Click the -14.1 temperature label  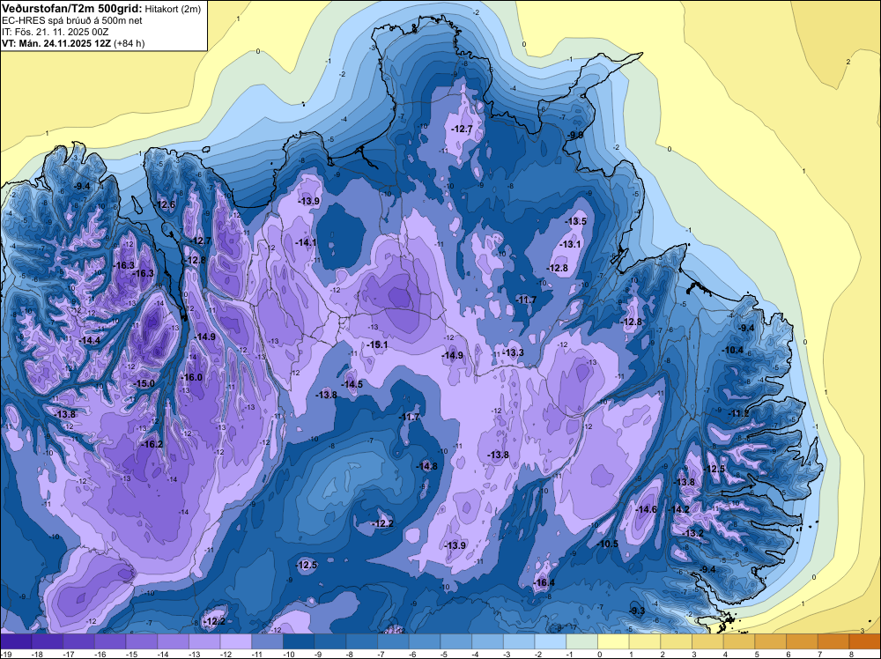pyautogui.click(x=306, y=242)
